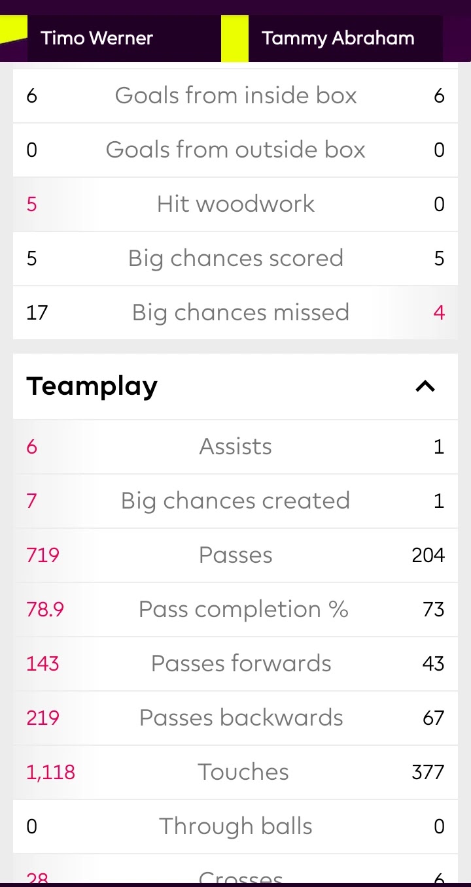
Task: Tap the yellow marker left of Timo Werner
Action: coord(13,30)
